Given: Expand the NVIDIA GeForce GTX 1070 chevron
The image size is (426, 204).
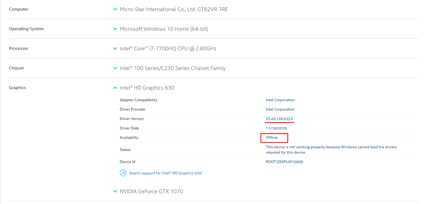Looking at the screenshot, I should coord(115,191).
